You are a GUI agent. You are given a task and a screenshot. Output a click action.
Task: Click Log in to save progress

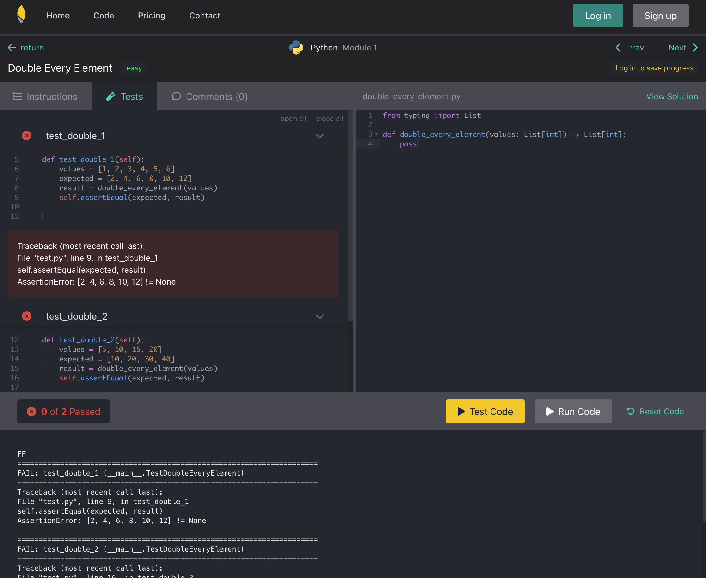click(x=654, y=68)
